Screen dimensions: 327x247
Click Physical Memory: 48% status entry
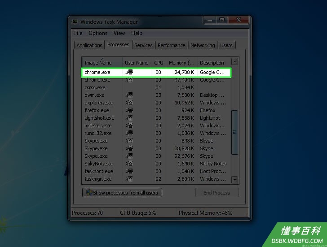click(205, 213)
